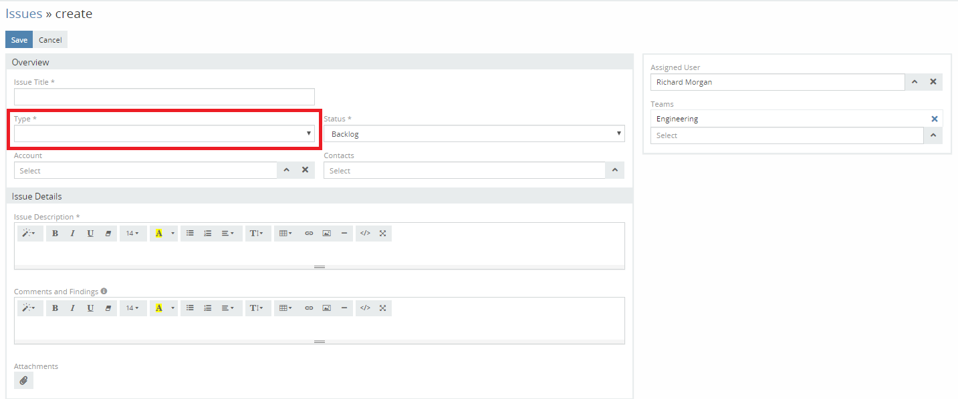Click the Cancel button

point(50,40)
